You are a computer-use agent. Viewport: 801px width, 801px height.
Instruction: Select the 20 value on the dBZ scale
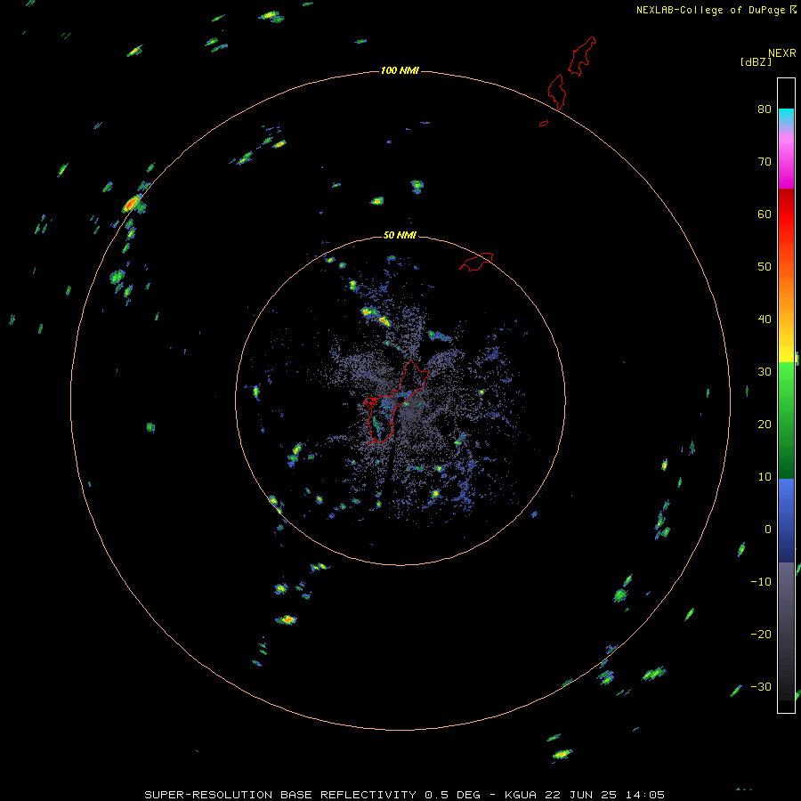pyautogui.click(x=765, y=424)
